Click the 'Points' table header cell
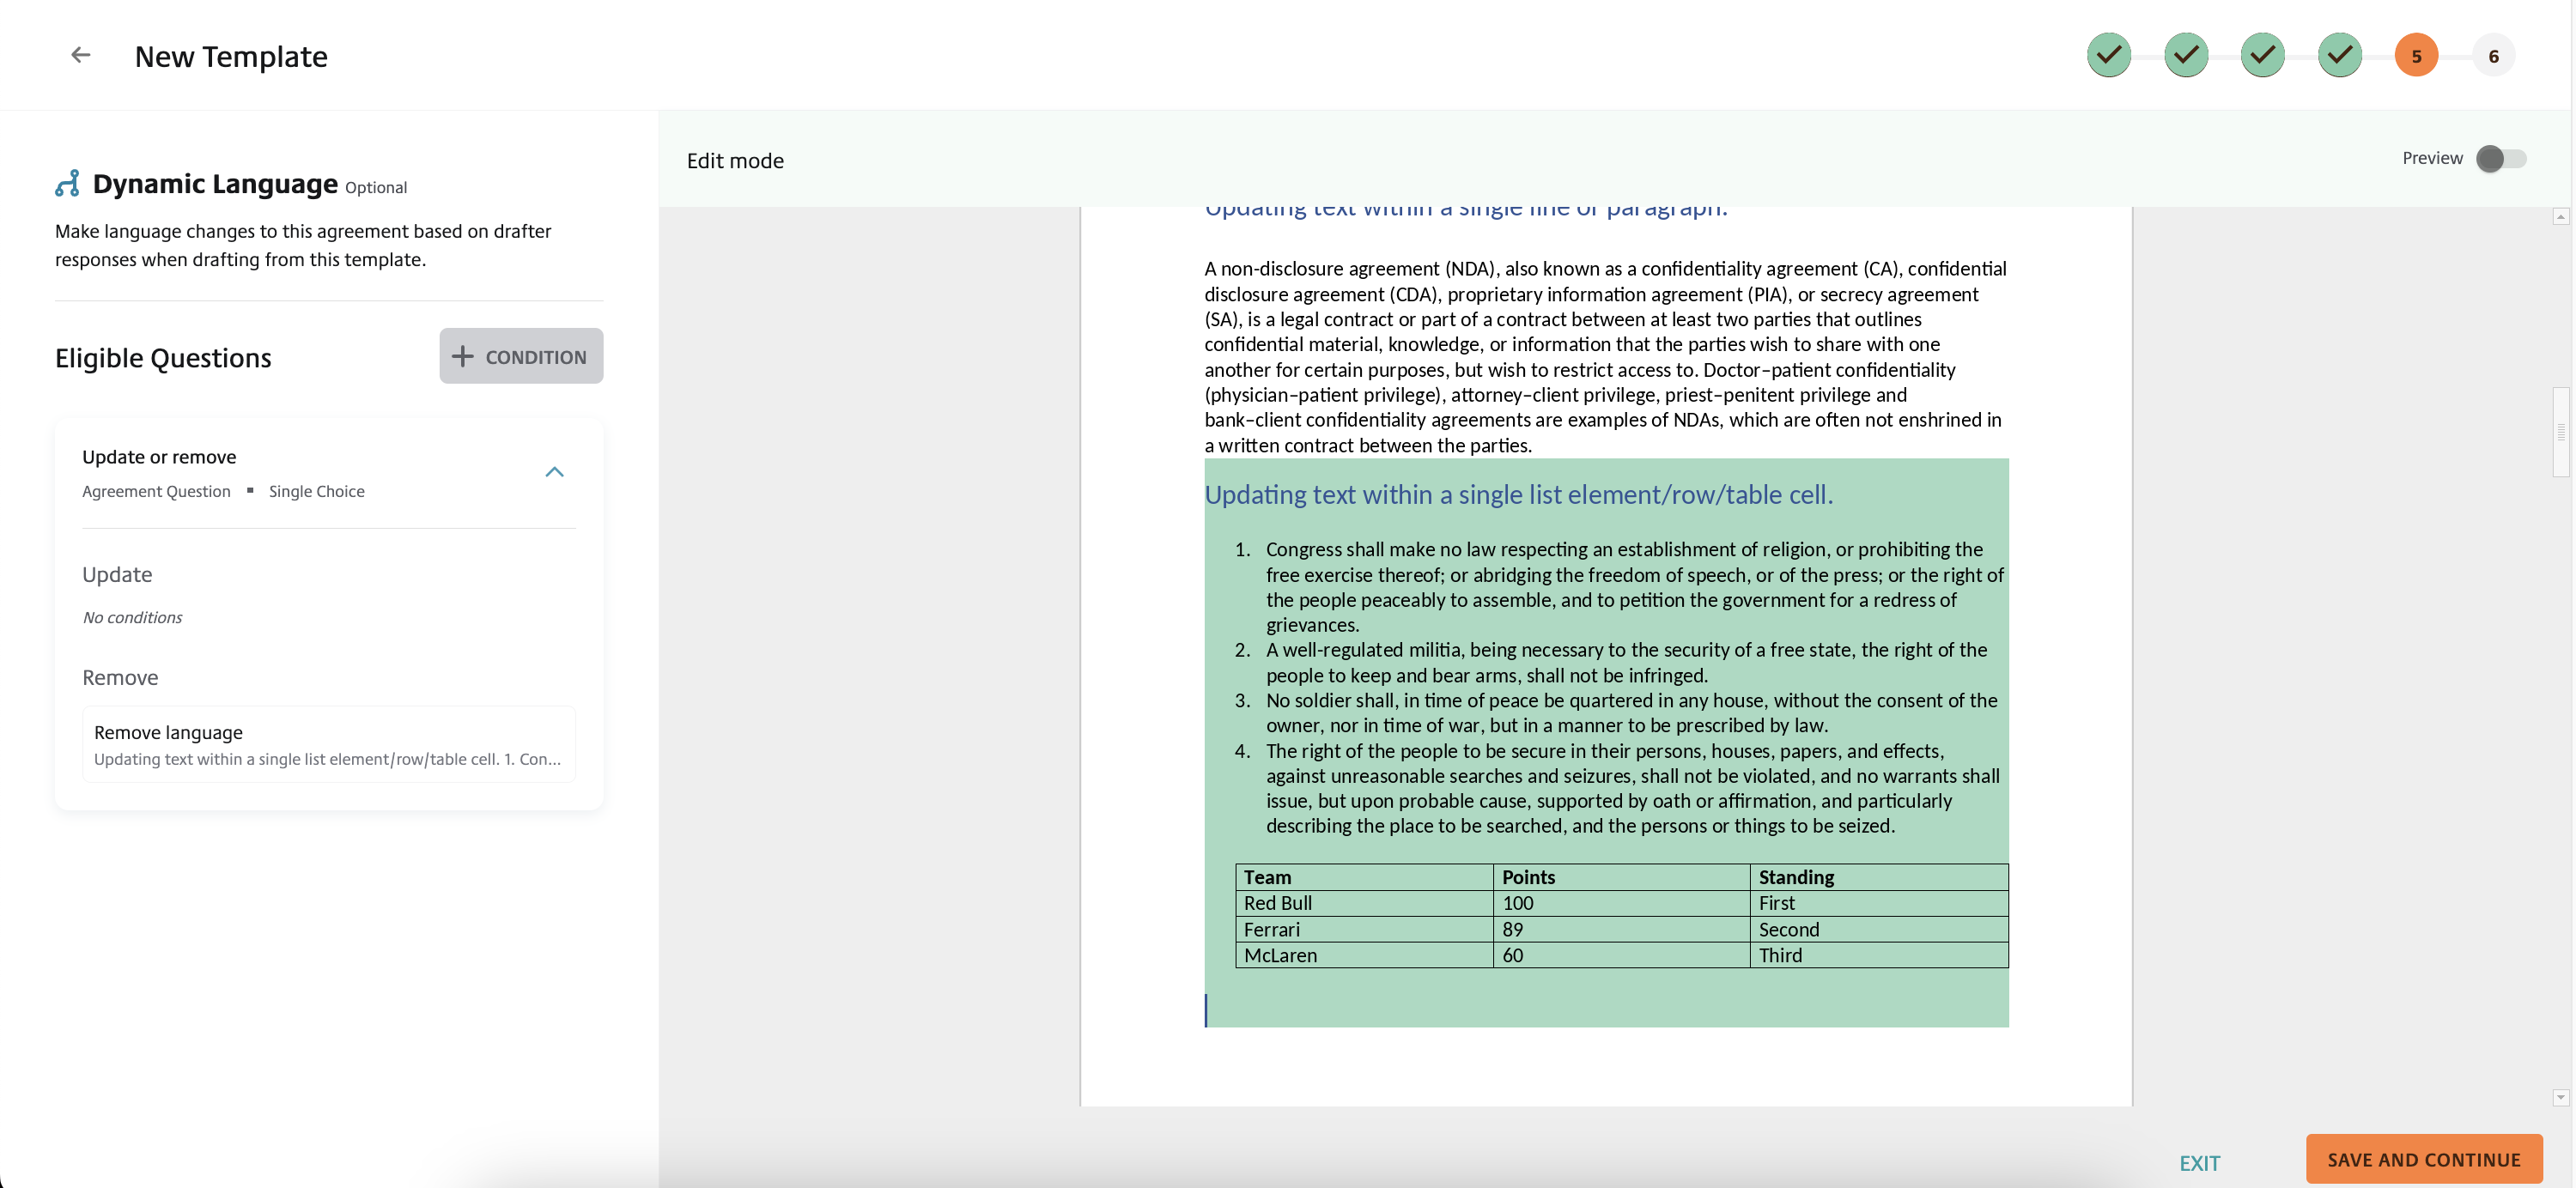The image size is (2576, 1188). (x=1621, y=877)
